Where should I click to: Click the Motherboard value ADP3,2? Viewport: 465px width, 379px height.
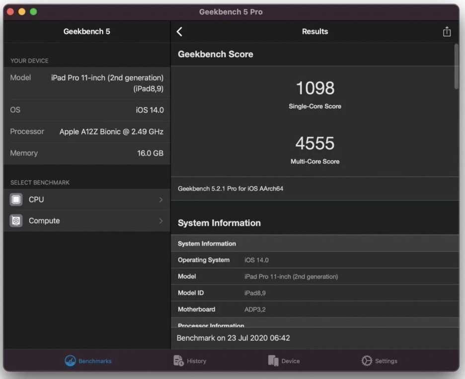tap(255, 309)
